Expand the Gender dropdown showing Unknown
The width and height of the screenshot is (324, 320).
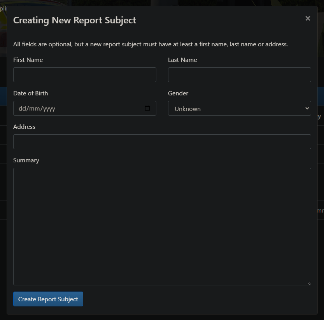pyautogui.click(x=239, y=109)
